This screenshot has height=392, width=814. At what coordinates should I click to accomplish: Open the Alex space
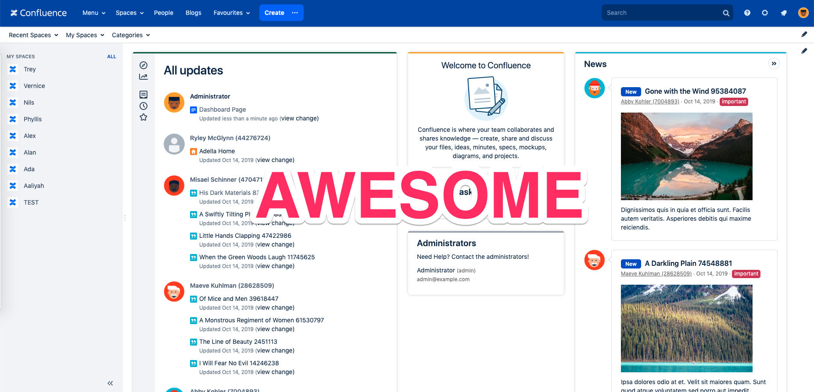(30, 136)
